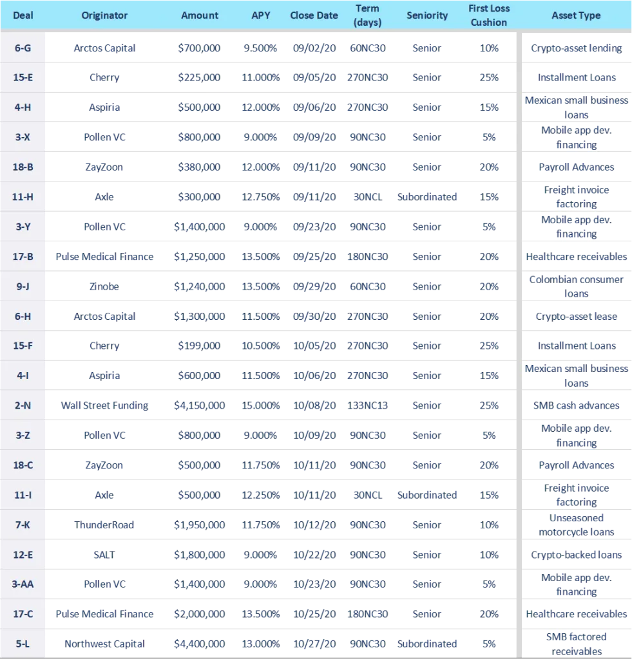Select deal ID 3-AA

[23, 584]
